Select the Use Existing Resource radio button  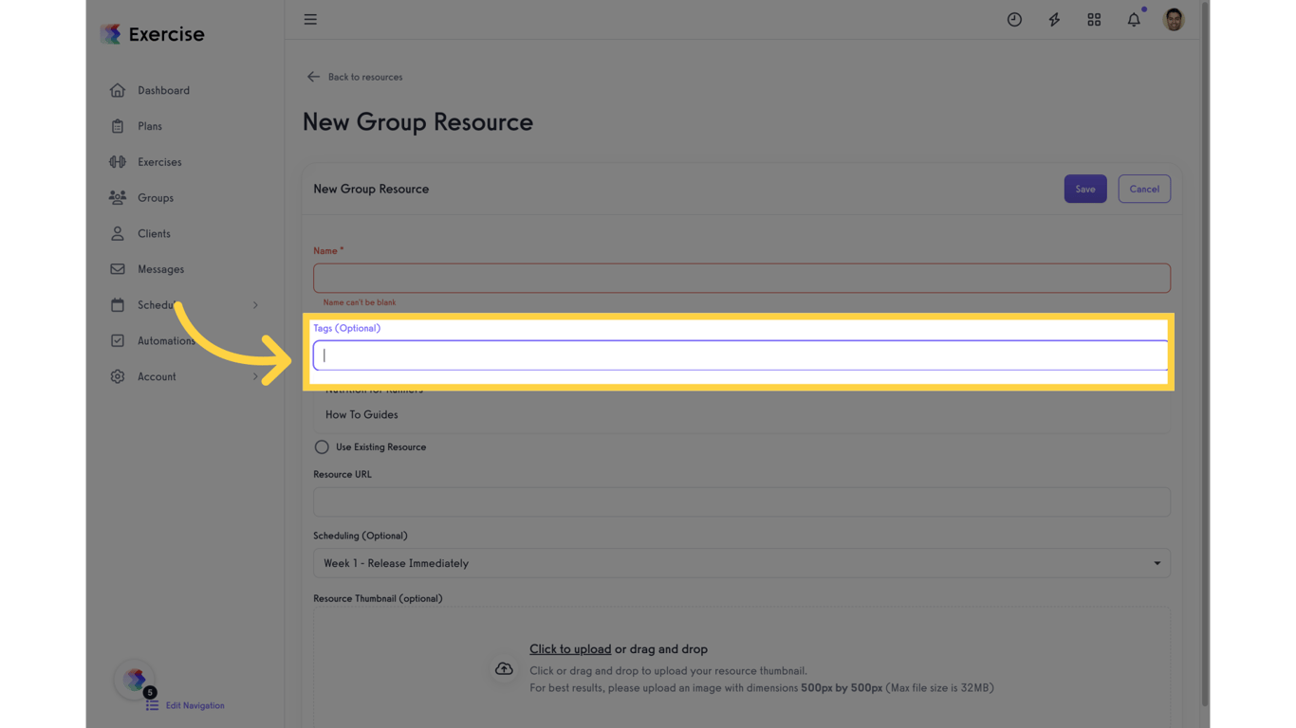tap(322, 447)
